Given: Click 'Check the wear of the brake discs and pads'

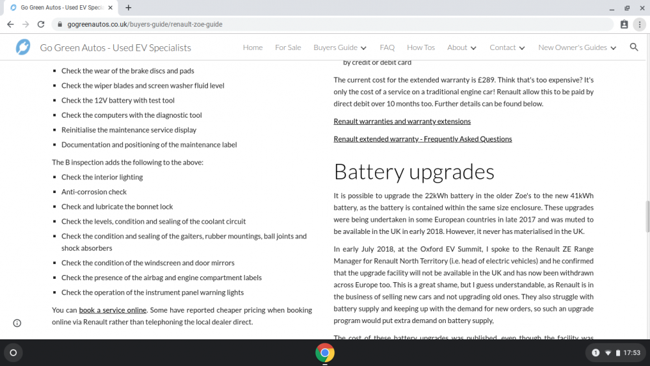Looking at the screenshot, I should click(127, 71).
